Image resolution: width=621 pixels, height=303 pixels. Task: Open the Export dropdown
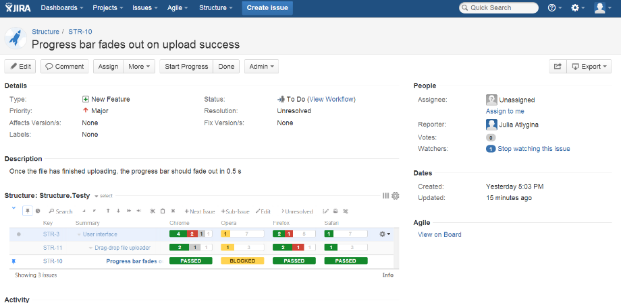point(589,67)
